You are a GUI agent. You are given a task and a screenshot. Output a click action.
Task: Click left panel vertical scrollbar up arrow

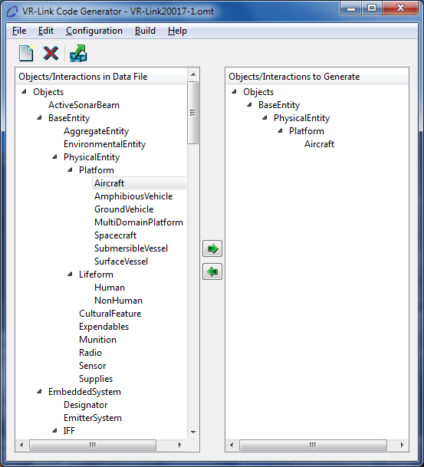(193, 74)
